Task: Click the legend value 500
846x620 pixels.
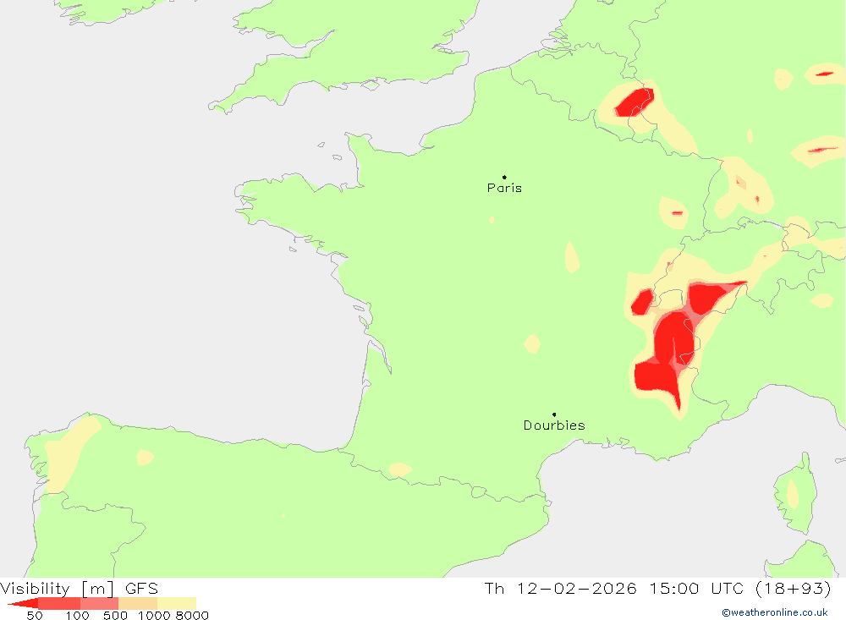Action: pos(115,615)
